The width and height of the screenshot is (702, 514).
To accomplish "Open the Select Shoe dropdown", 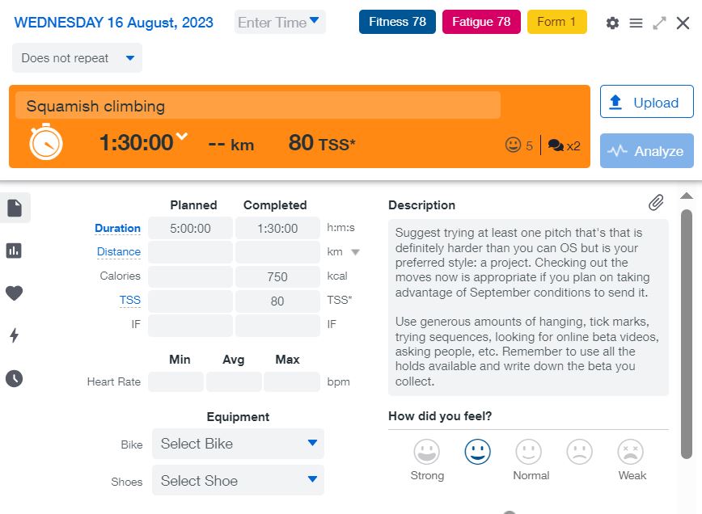I will 238,481.
